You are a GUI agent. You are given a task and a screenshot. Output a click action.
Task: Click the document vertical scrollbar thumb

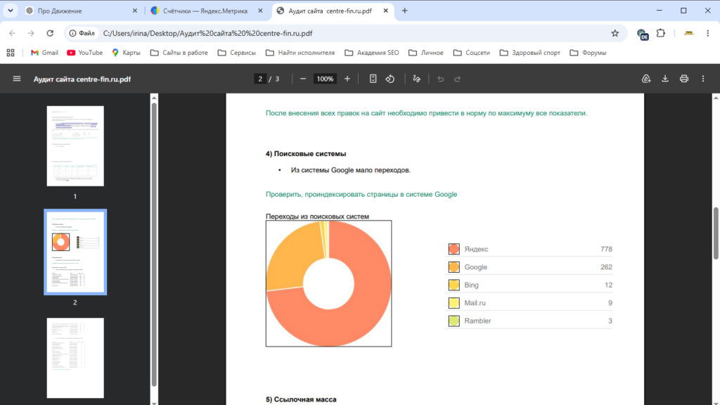716,233
